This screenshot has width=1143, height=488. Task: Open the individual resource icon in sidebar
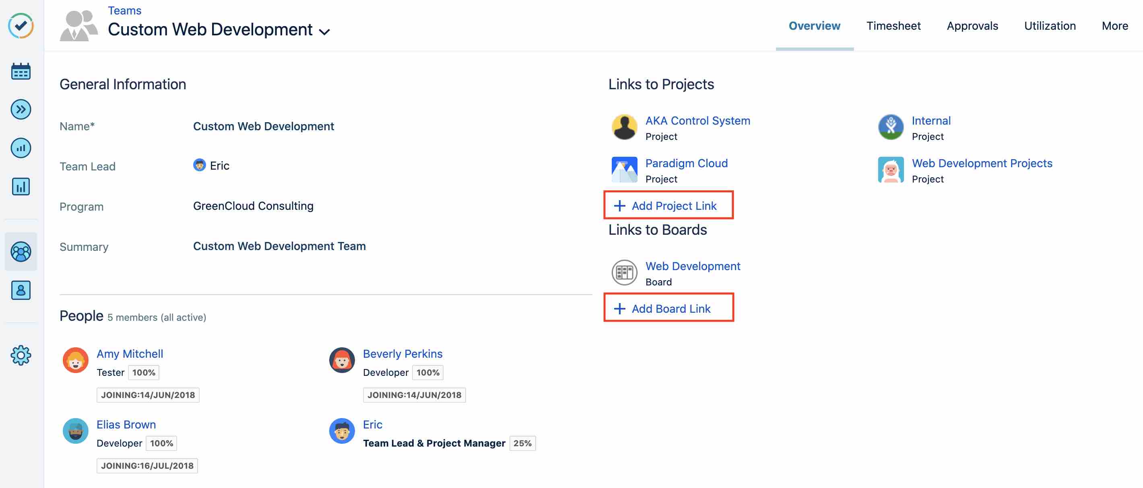[x=21, y=290]
